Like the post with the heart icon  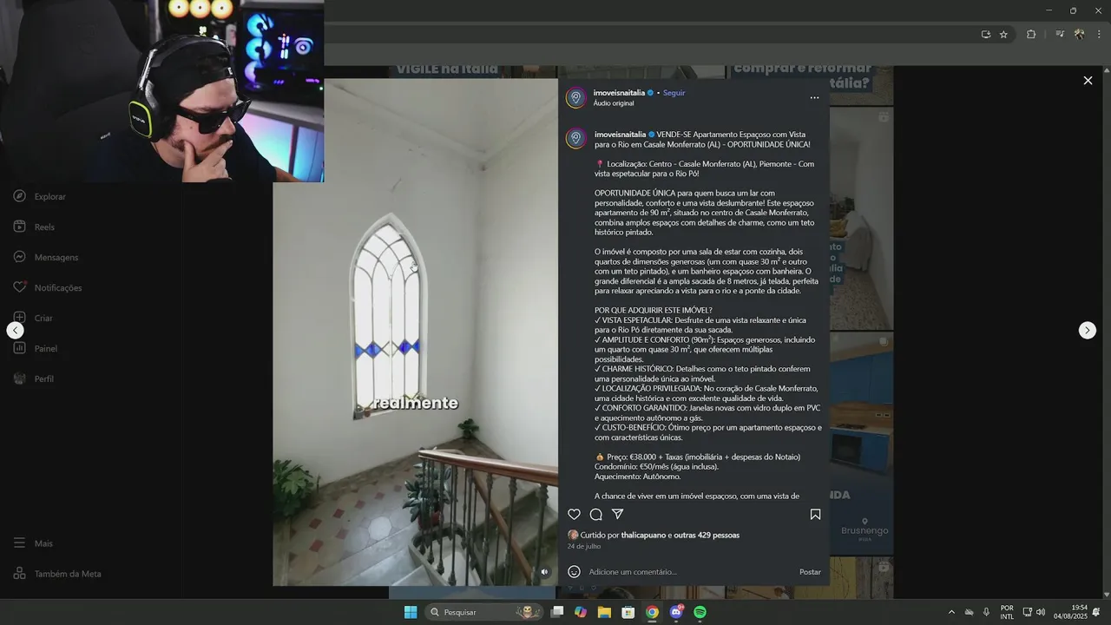click(574, 514)
